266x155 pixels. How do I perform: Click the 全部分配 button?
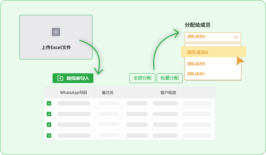coord(142,78)
